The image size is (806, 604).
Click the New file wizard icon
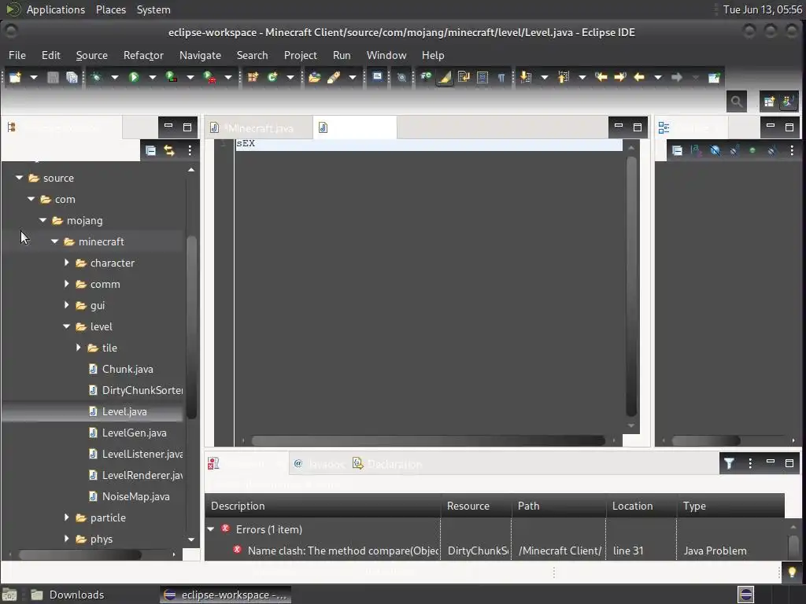15,77
